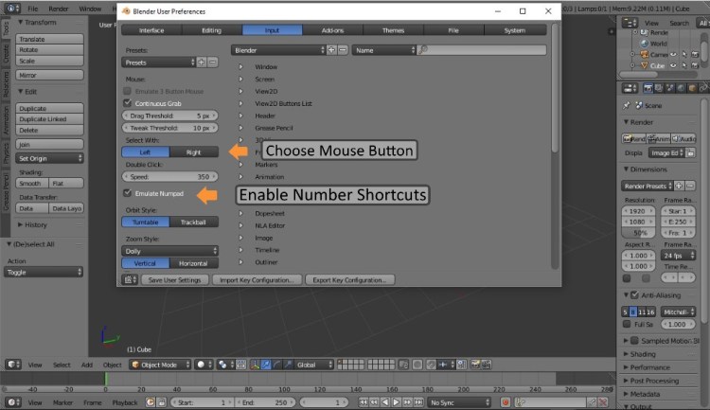Expand the Grease Pencil keymap section
Viewport: 710px width, 410px height.
point(241,127)
